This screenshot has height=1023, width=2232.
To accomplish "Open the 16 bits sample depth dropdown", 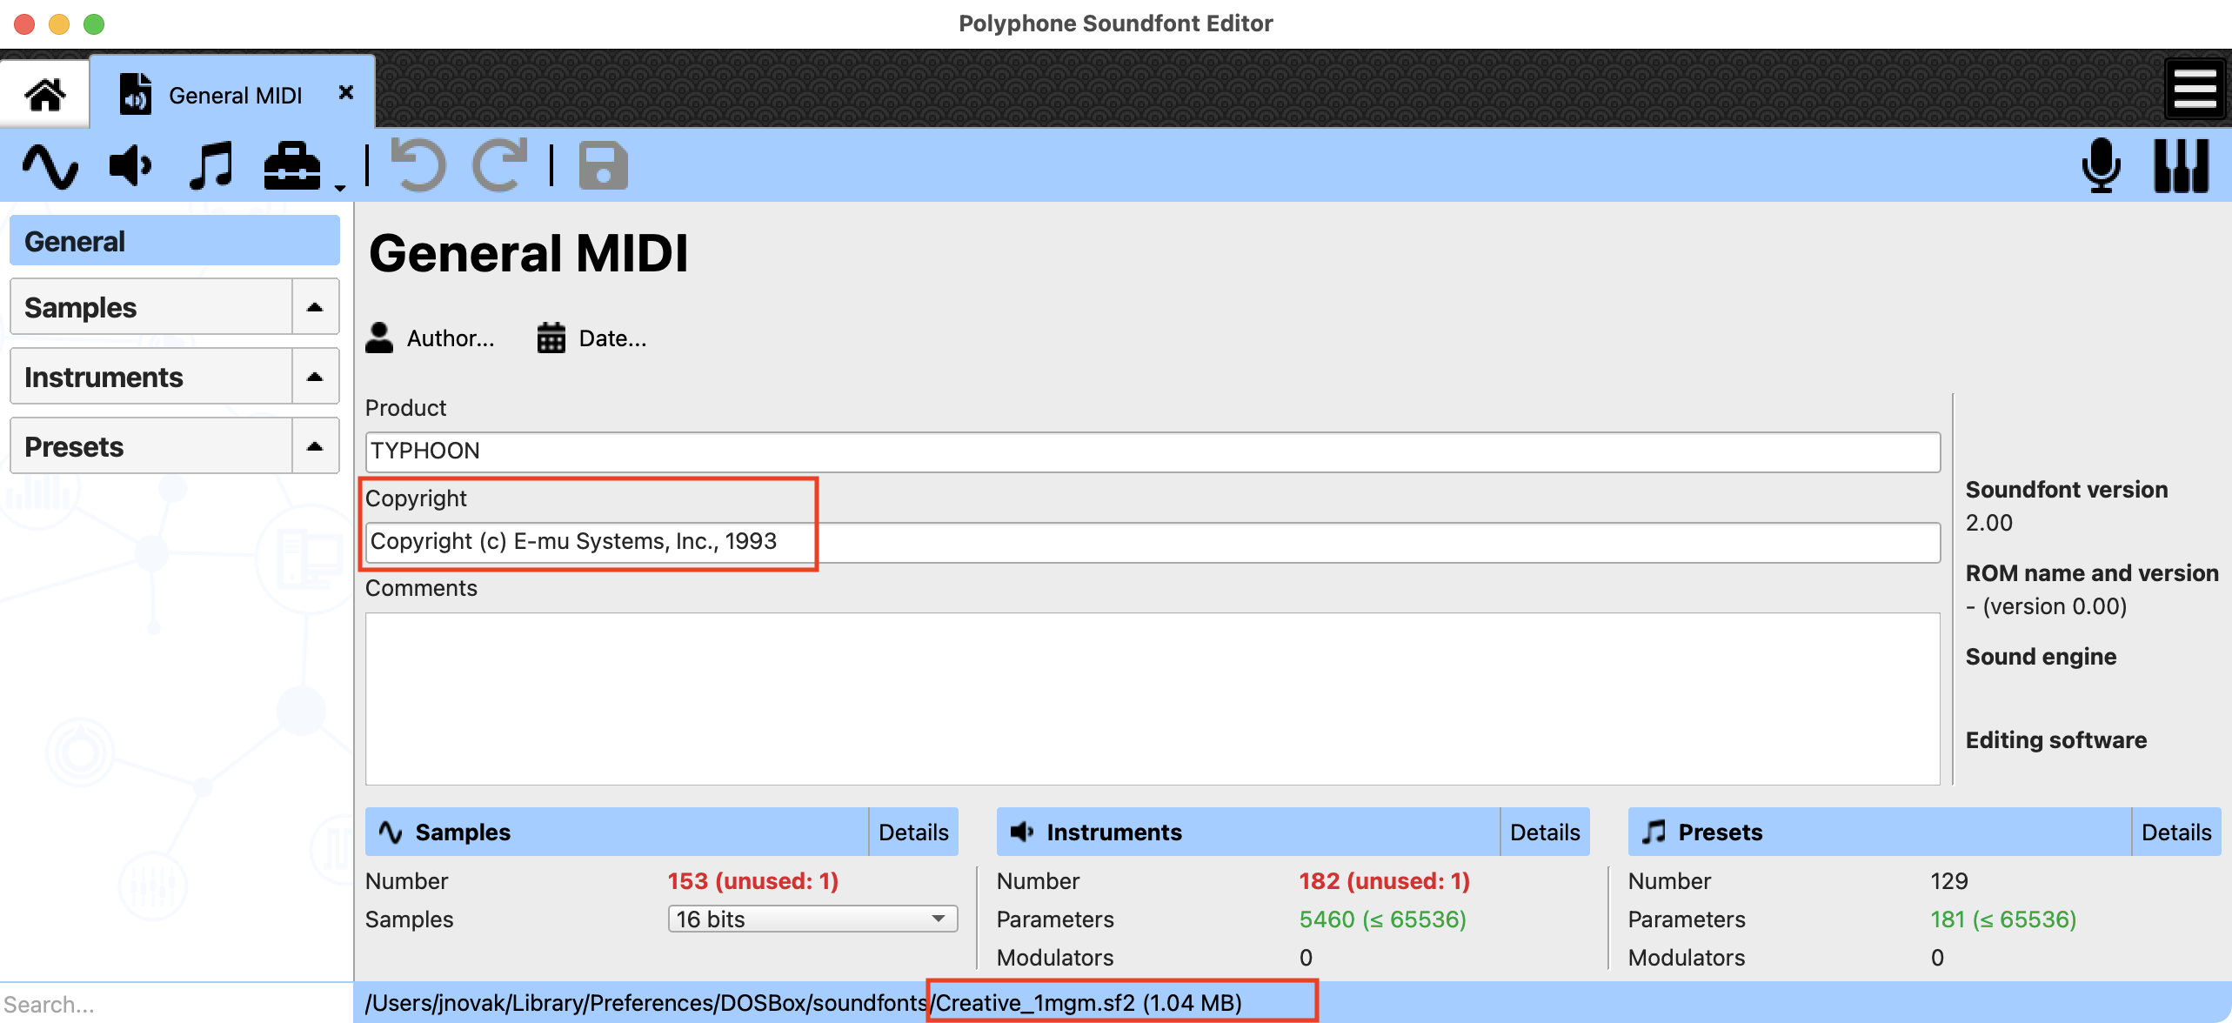I will [x=812, y=919].
